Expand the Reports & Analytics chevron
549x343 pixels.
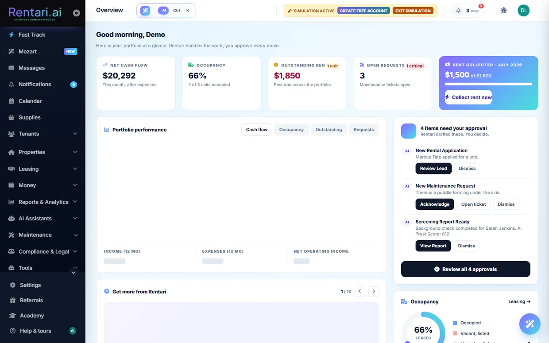pyautogui.click(x=75, y=202)
